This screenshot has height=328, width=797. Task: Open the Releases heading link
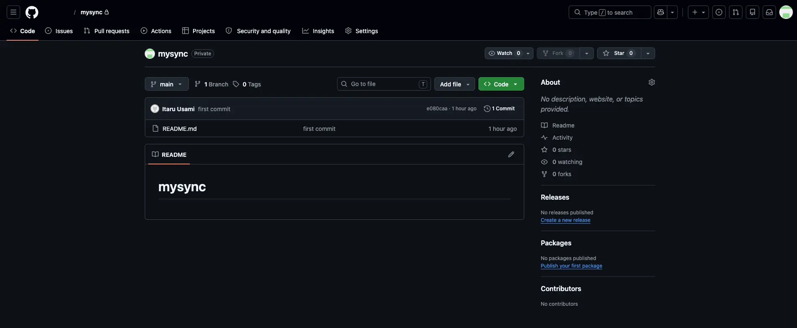point(555,197)
